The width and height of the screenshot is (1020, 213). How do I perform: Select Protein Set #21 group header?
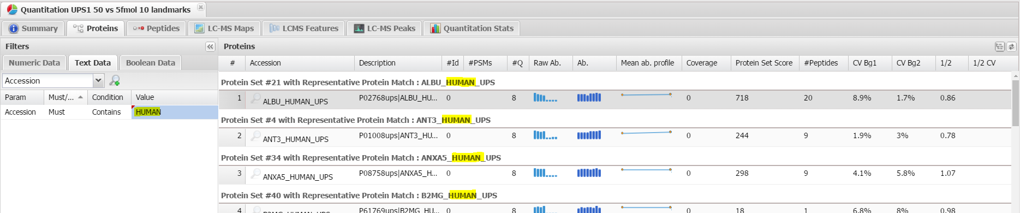click(615, 82)
